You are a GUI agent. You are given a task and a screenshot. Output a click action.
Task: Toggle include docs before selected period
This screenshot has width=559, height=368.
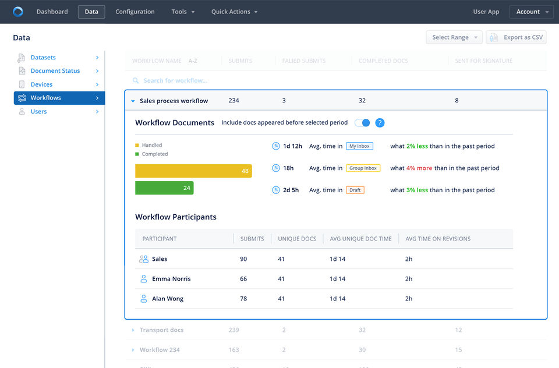pyautogui.click(x=362, y=123)
